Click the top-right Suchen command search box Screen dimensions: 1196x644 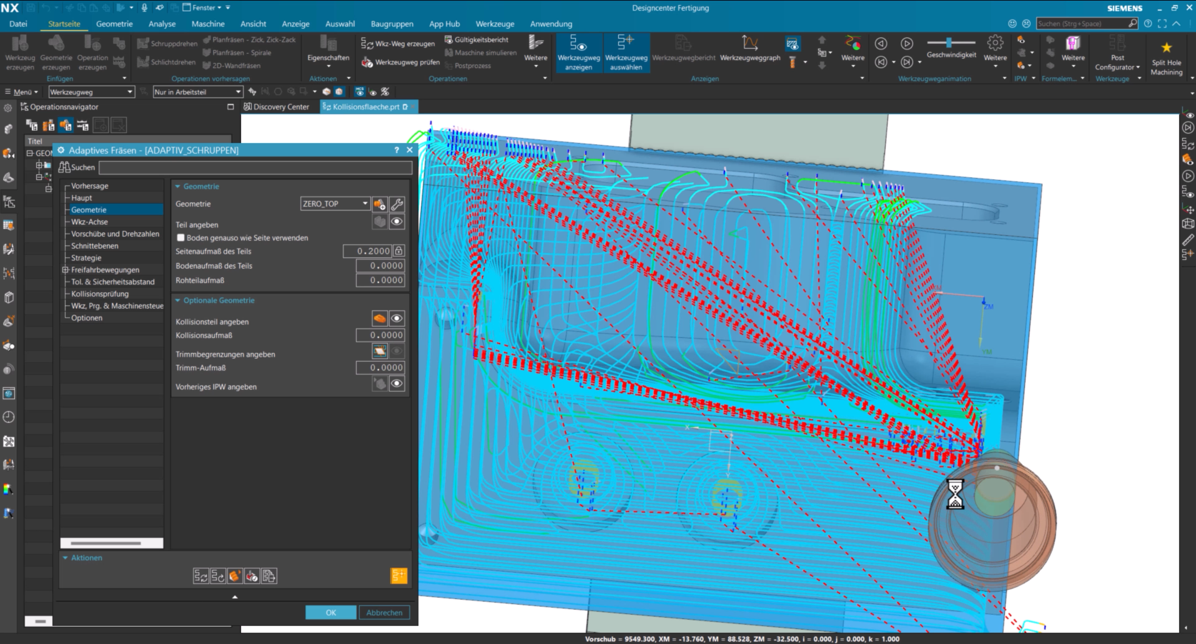1087,24
